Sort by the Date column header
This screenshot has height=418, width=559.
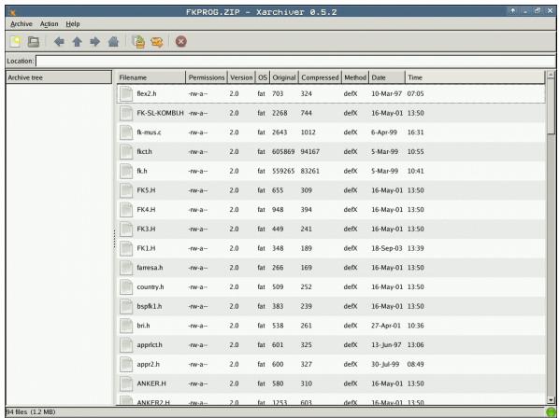click(387, 77)
